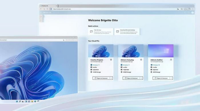This screenshot has height=111, width=200.
Task: Expand dropdown arrow on Adatum Archive open button
Action: (171, 78)
